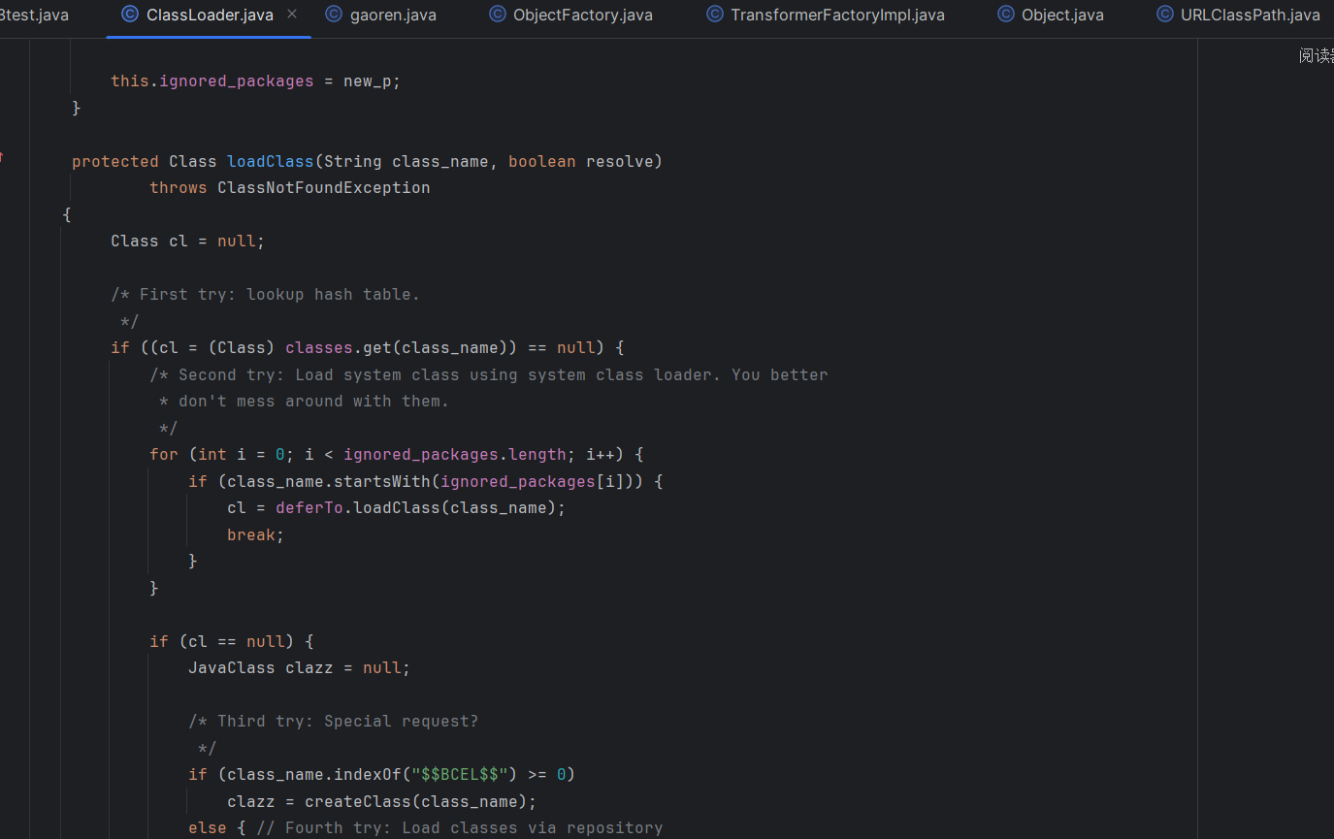Click 'boolean' in the loadClass parameters

[542, 161]
